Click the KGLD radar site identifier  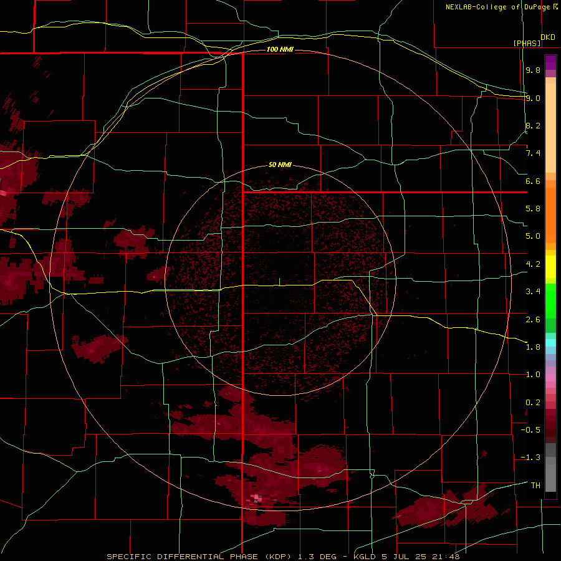pyautogui.click(x=364, y=557)
